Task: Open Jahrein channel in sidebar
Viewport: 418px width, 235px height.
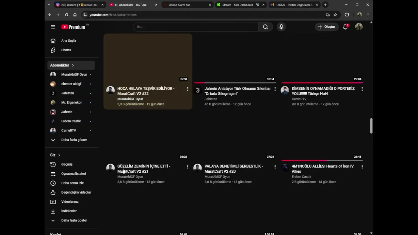Action: [72, 112]
